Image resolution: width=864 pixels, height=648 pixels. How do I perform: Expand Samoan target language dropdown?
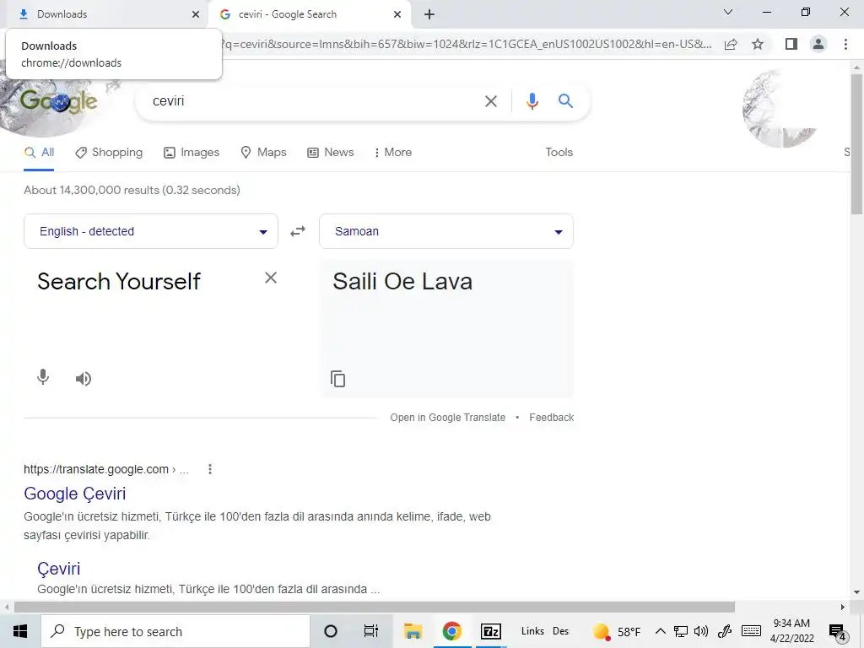pos(446,231)
